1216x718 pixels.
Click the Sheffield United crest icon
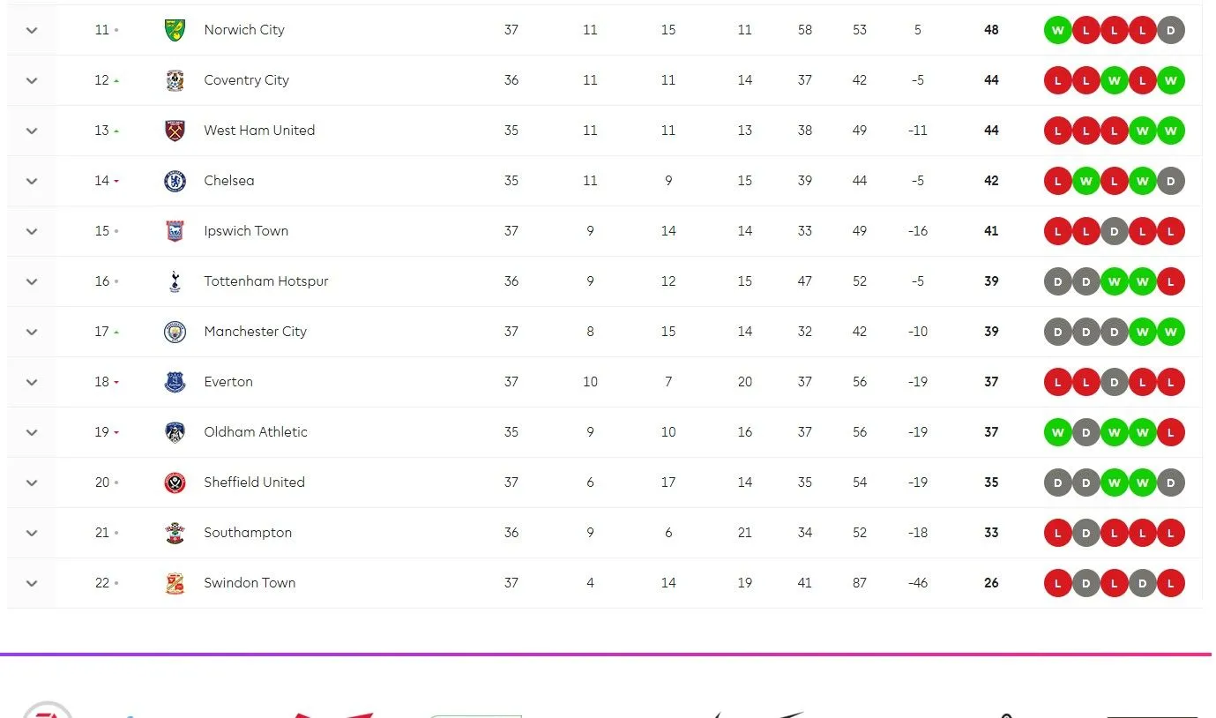pos(175,482)
